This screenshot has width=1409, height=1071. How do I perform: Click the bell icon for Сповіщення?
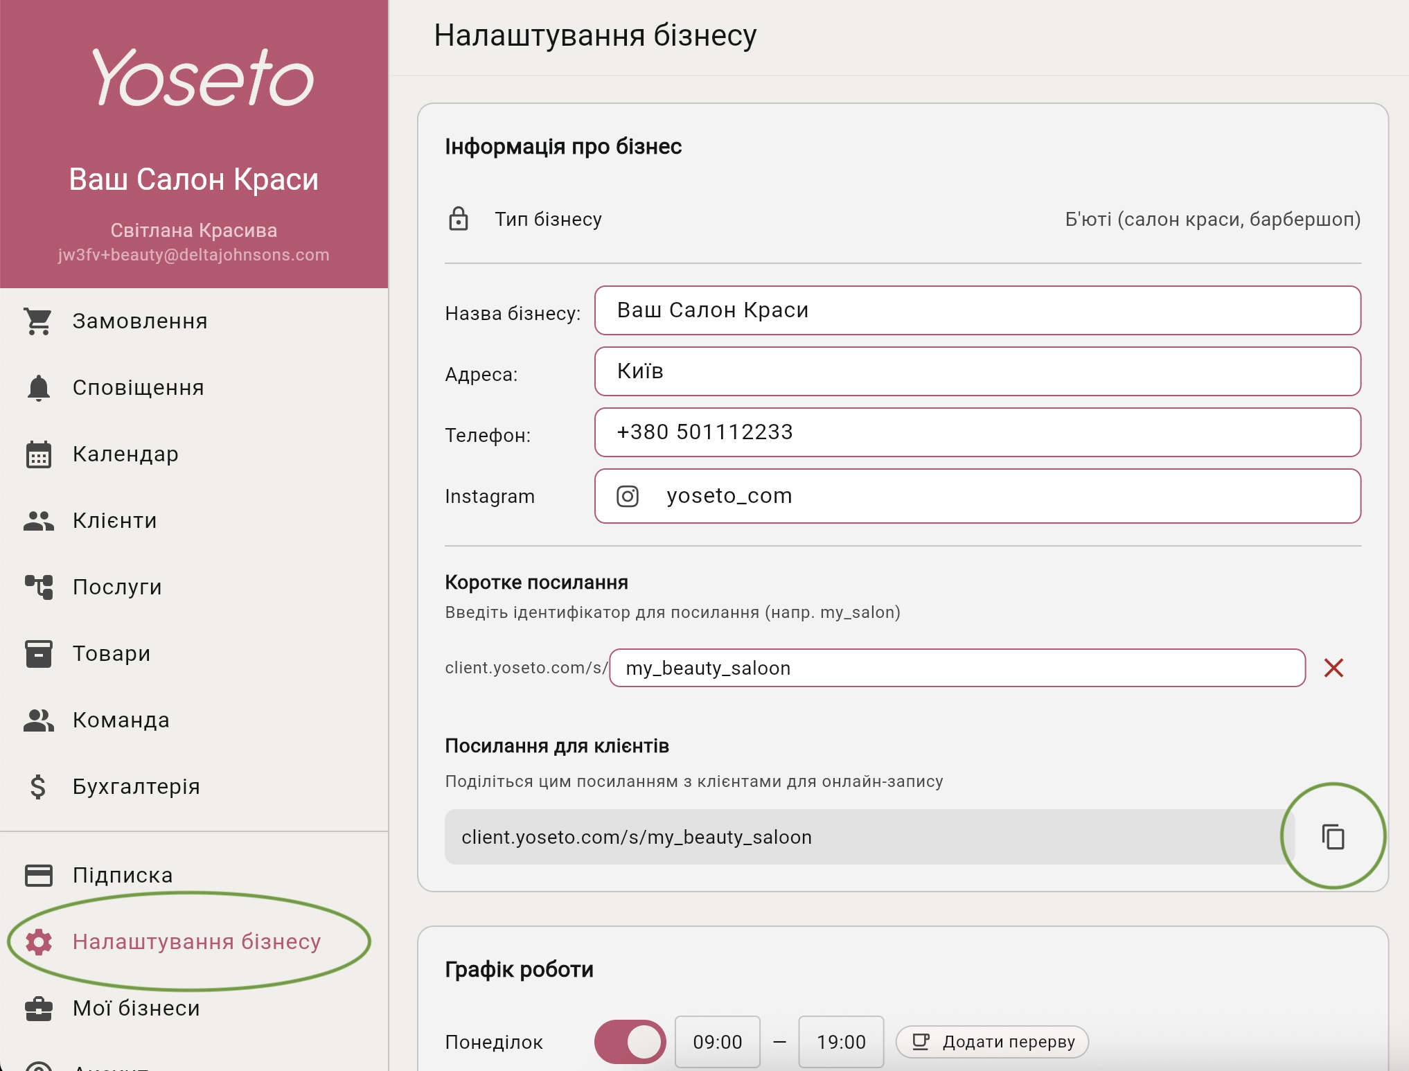click(38, 388)
